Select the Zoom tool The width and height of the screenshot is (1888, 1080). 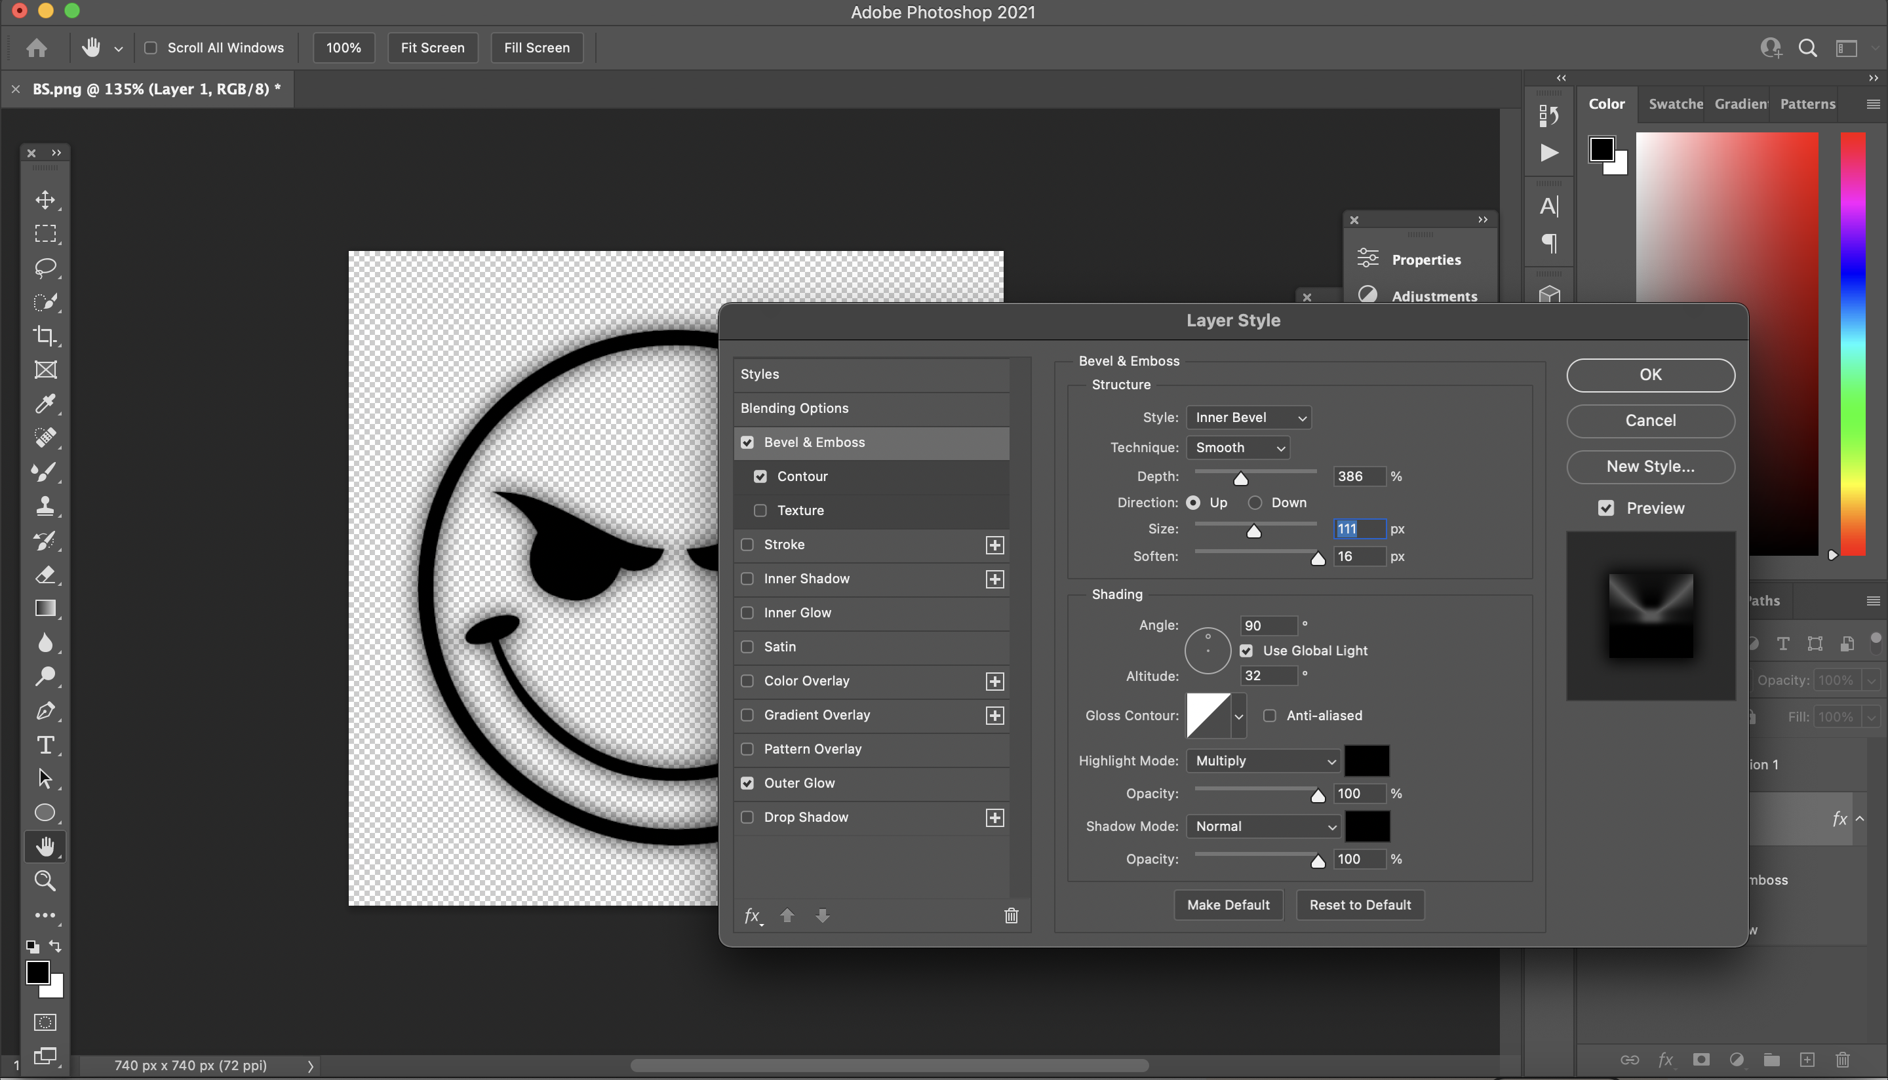pyautogui.click(x=45, y=881)
